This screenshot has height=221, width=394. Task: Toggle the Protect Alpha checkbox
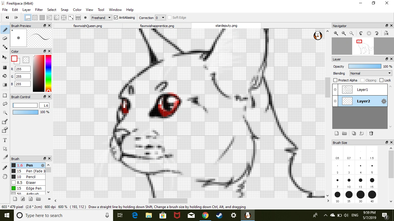pos(335,80)
